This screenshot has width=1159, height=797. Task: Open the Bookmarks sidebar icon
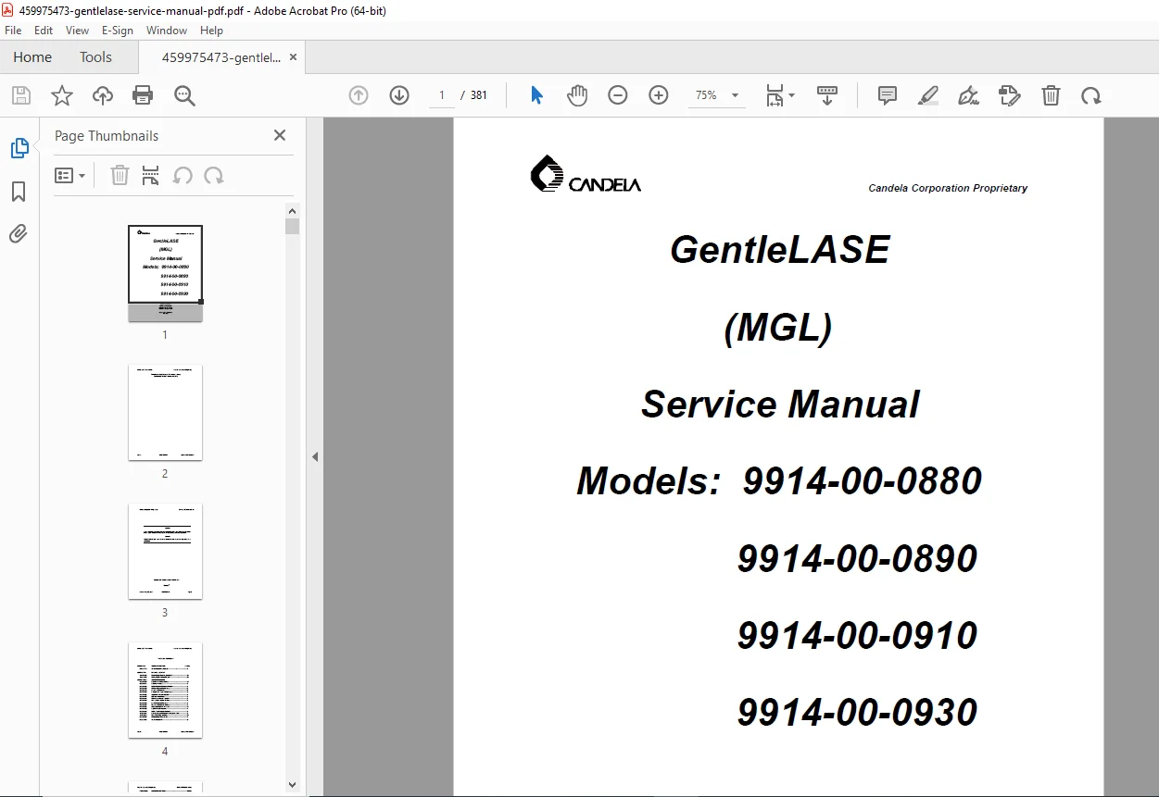19,192
